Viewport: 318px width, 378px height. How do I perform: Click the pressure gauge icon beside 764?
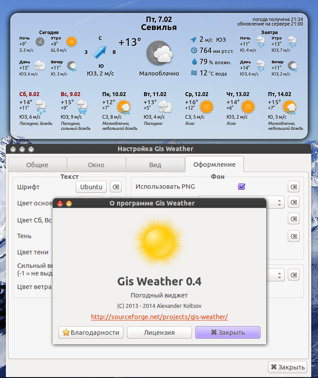(x=194, y=50)
